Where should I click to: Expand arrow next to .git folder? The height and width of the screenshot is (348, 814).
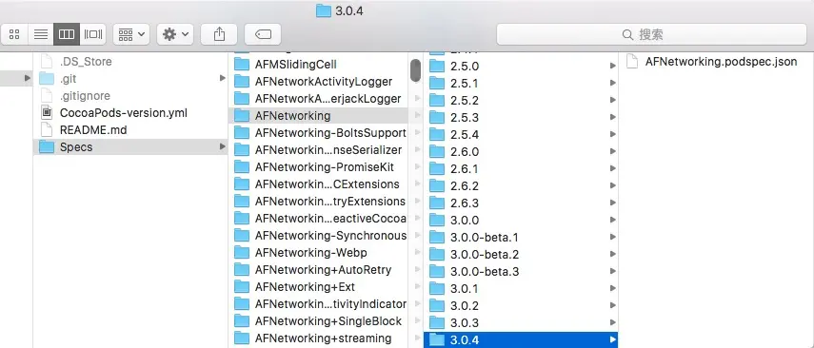222,78
